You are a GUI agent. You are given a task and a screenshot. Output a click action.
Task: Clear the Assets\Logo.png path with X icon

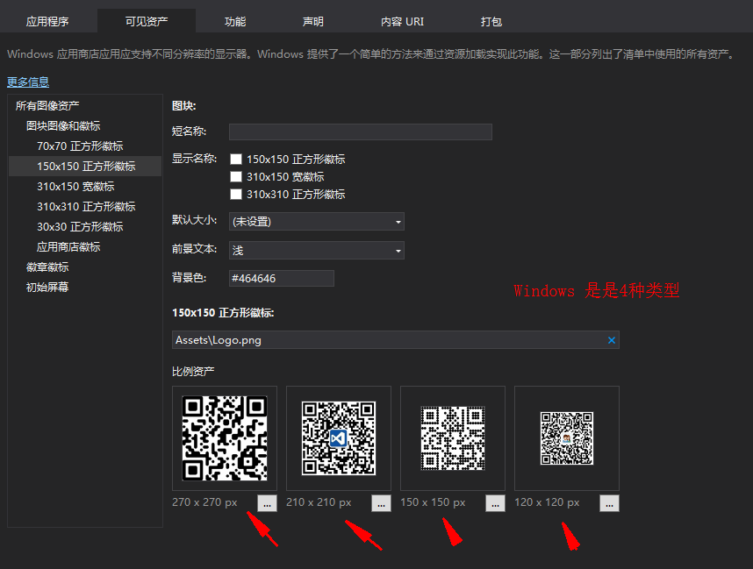click(x=612, y=340)
